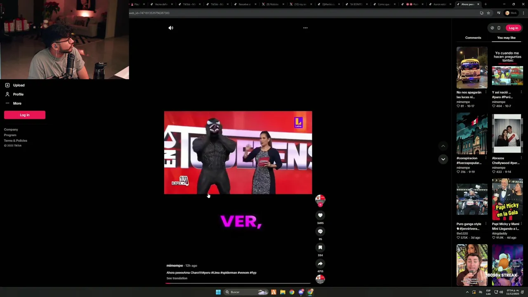Show hidden system tray icons

tap(467, 292)
